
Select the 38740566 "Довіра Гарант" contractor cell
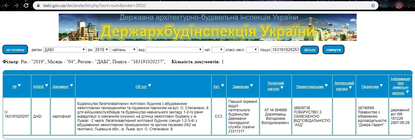coord(372,116)
